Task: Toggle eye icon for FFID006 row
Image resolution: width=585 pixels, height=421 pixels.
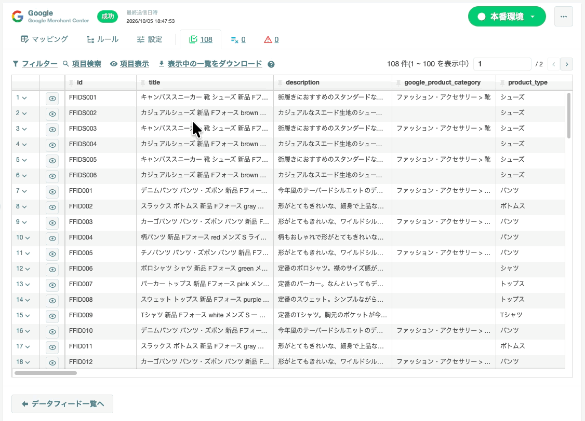Action: [52, 270]
